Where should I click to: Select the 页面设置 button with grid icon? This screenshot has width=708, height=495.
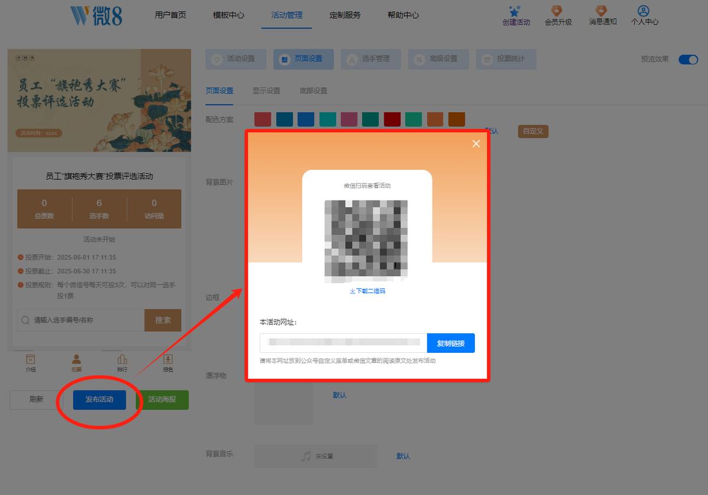303,59
